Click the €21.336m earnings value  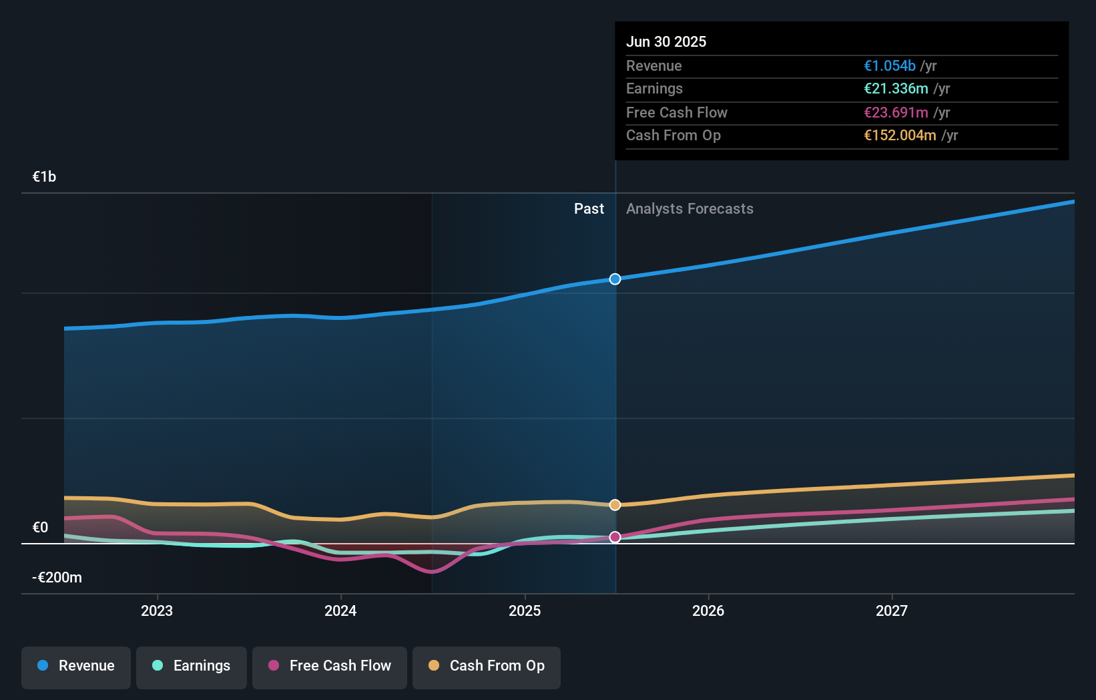896,88
